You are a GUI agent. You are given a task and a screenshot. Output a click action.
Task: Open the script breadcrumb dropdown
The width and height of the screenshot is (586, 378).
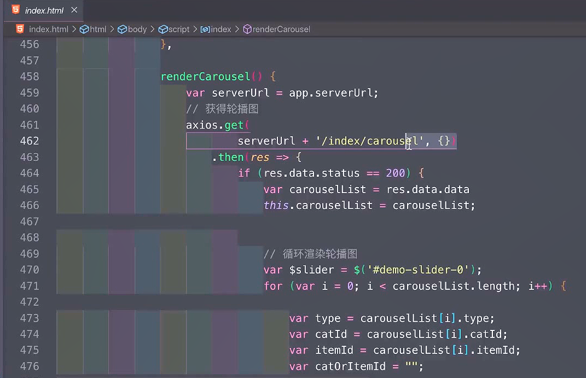tap(179, 29)
